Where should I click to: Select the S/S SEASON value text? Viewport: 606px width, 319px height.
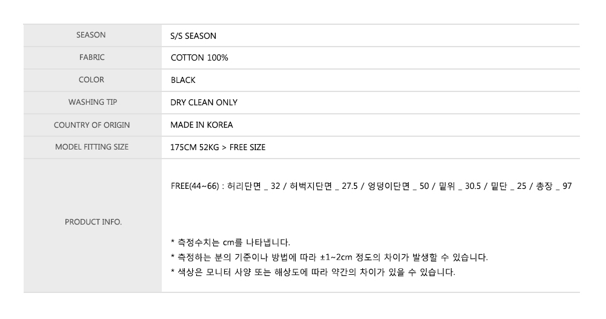[x=193, y=36]
